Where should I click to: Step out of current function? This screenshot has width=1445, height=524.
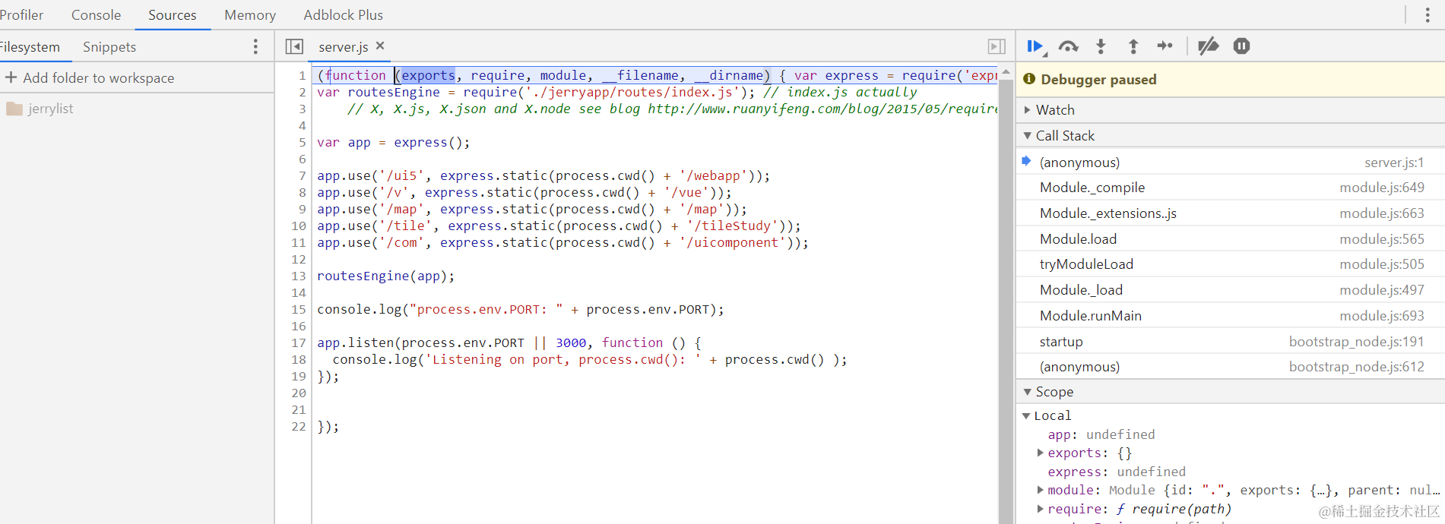coord(1133,46)
